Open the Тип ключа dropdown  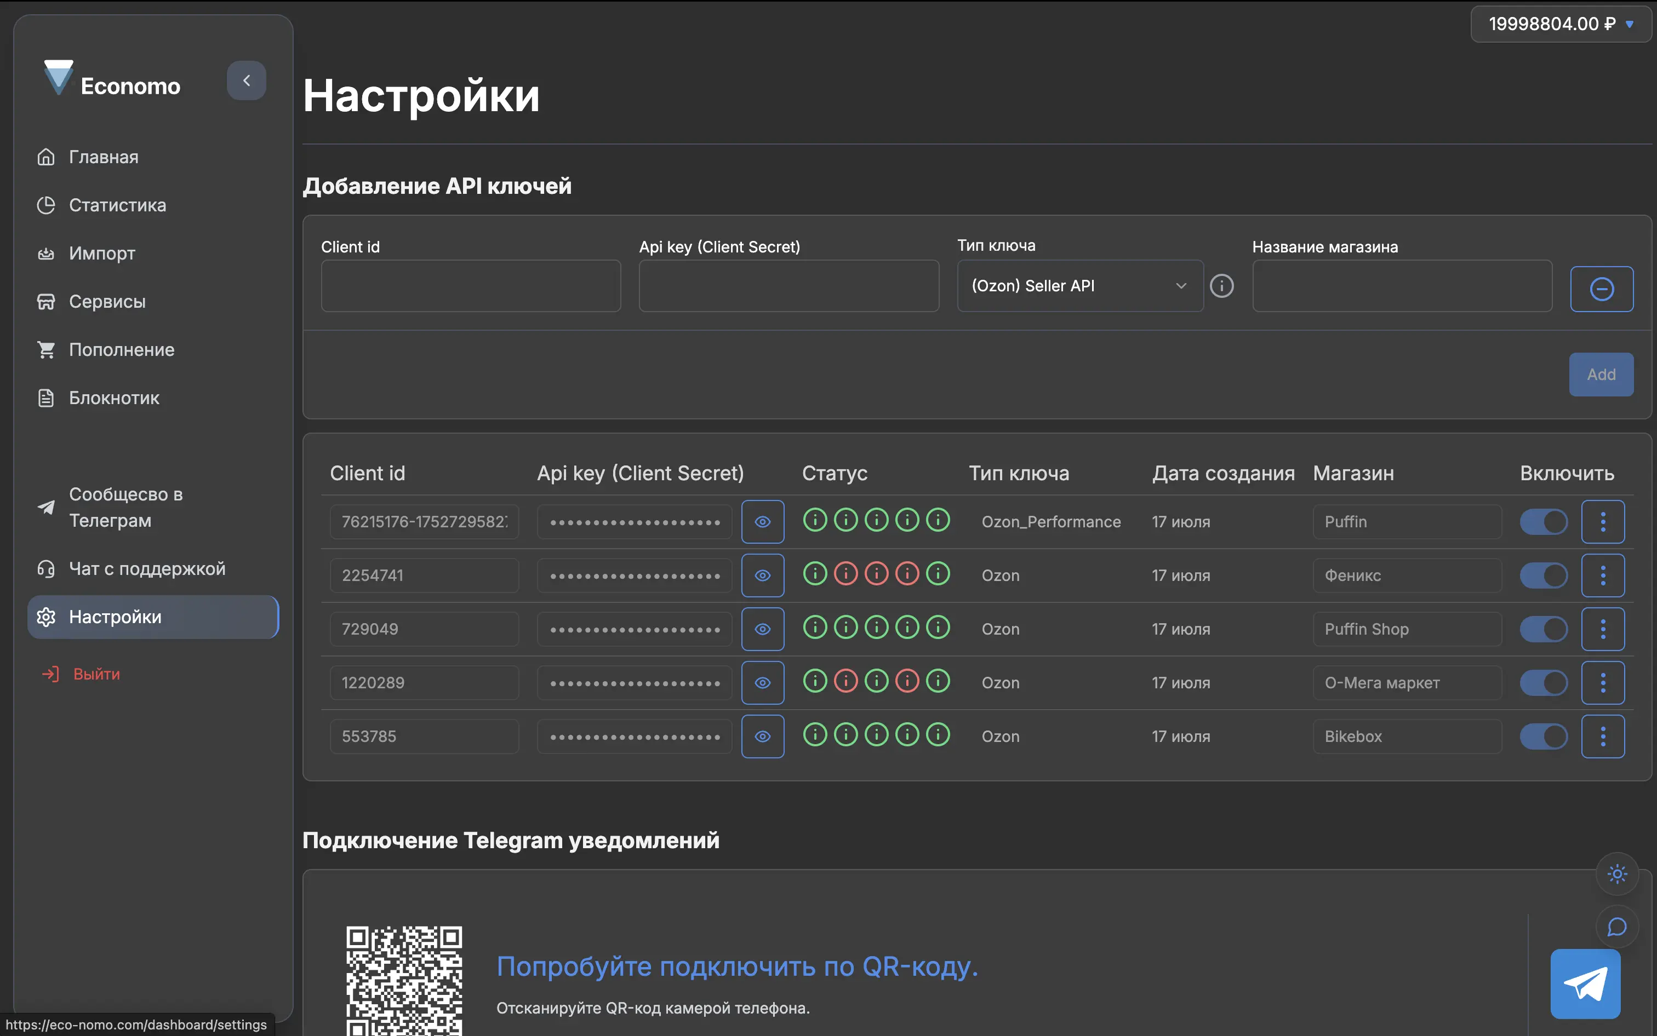point(1080,286)
